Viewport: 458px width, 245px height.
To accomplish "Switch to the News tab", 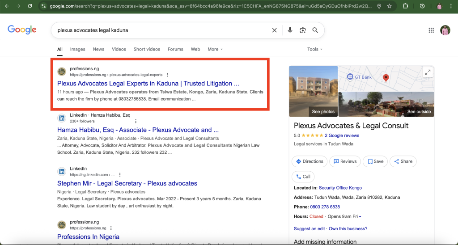I will point(98,49).
